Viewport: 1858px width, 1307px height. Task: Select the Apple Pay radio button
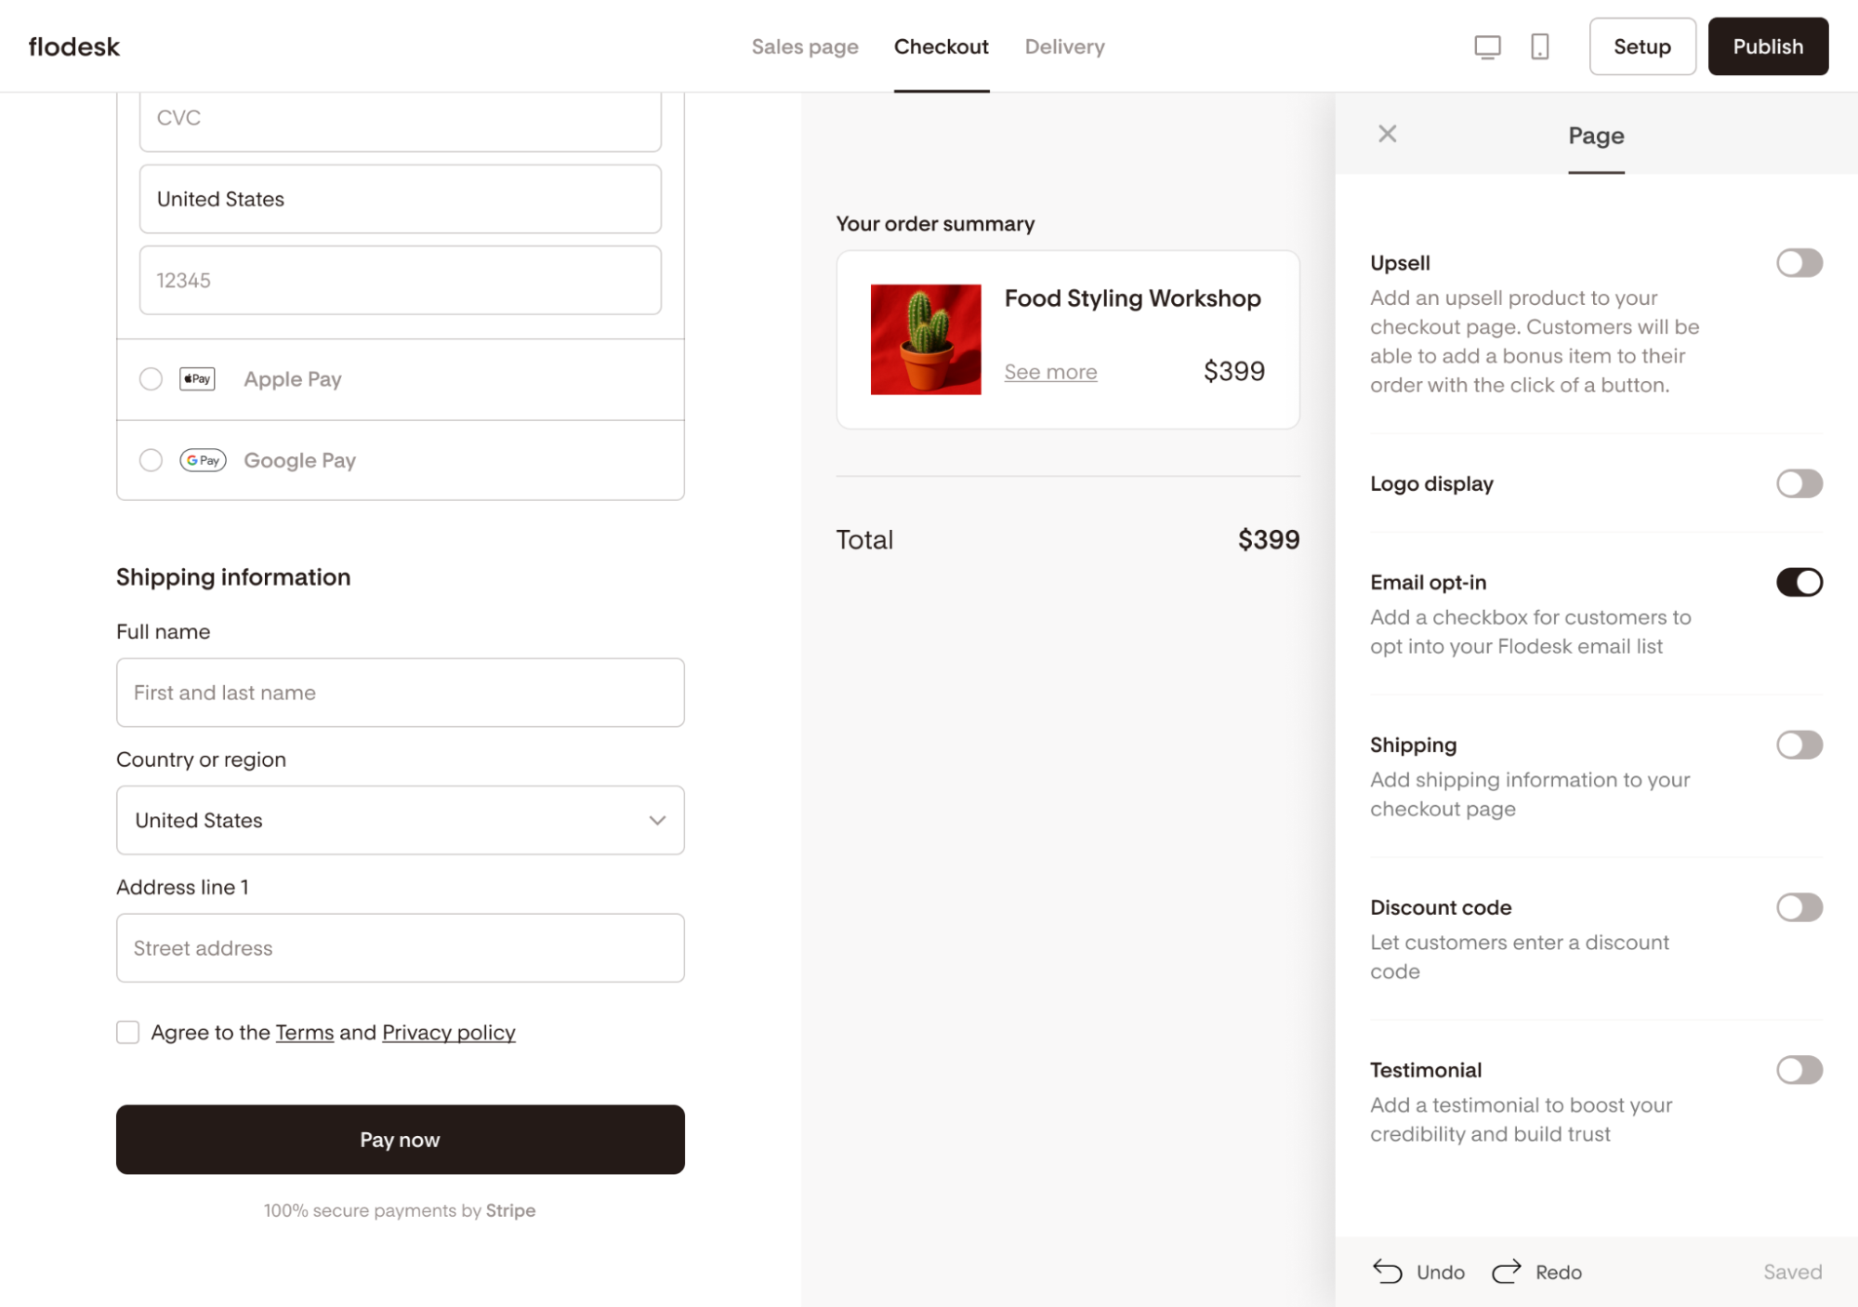click(x=151, y=379)
